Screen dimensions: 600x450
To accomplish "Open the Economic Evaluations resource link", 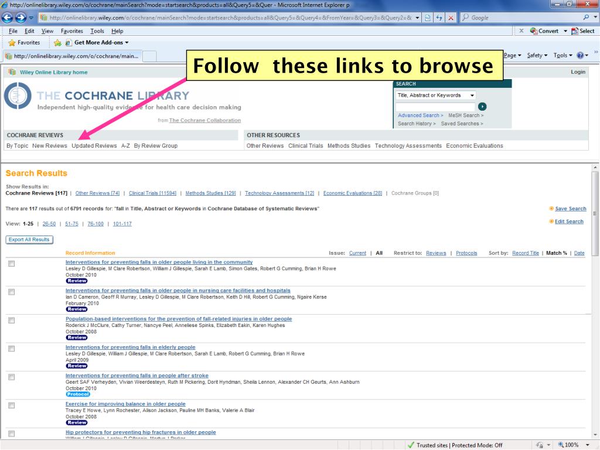I will [475, 146].
